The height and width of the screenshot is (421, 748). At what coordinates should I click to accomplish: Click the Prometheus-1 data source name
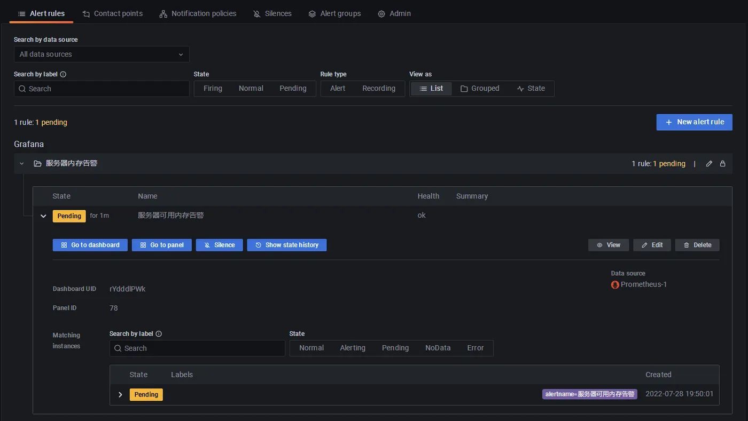pos(644,284)
